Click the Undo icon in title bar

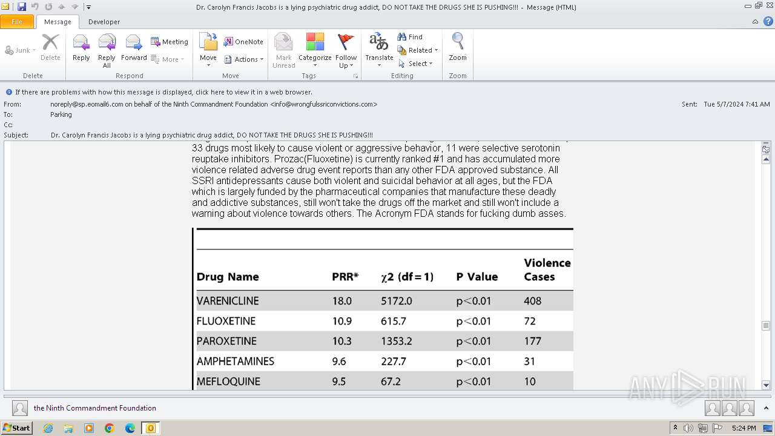point(35,7)
